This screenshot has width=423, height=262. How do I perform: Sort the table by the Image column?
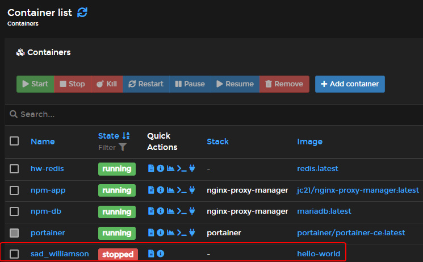tap(309, 142)
